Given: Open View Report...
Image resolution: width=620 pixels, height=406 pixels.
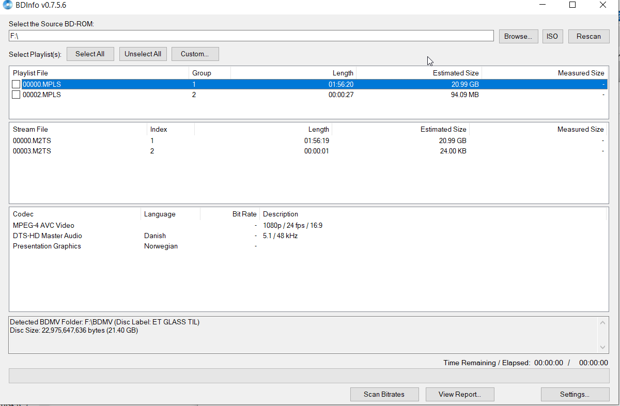Looking at the screenshot, I should pyautogui.click(x=460, y=394).
